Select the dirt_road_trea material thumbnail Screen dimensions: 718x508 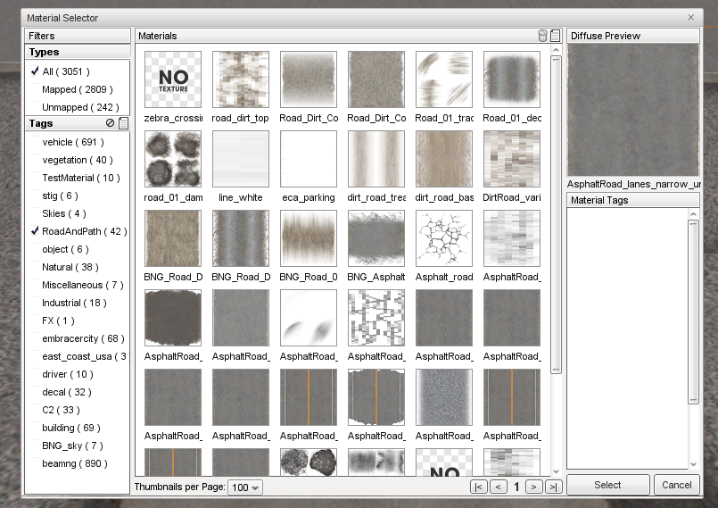(x=376, y=159)
